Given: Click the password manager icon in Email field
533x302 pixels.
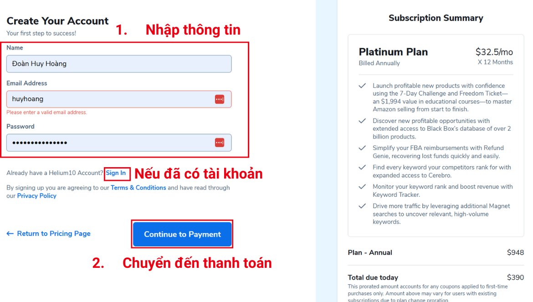Looking at the screenshot, I should (x=220, y=99).
